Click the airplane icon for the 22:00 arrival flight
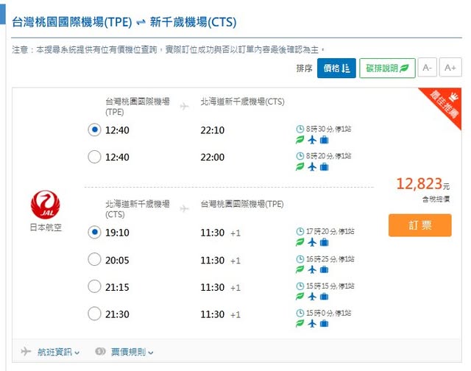The width and height of the screenshot is (471, 371). point(312,167)
